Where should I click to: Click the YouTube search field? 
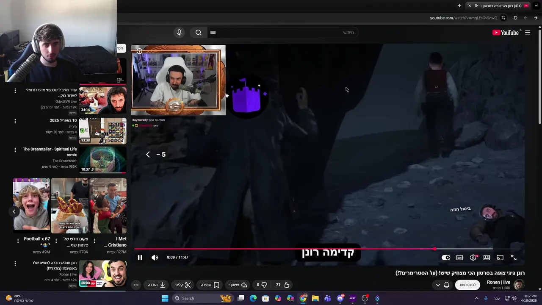pos(284,33)
